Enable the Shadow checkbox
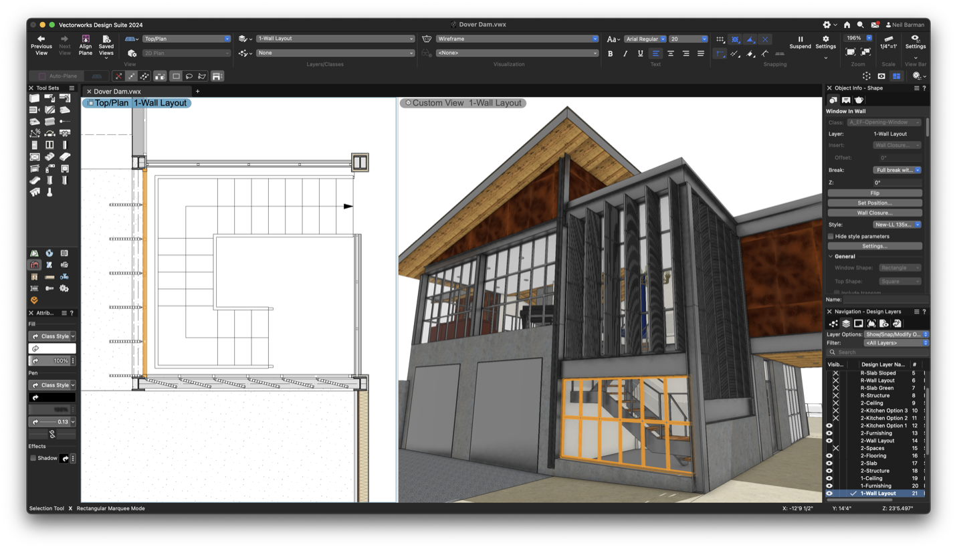 point(33,458)
